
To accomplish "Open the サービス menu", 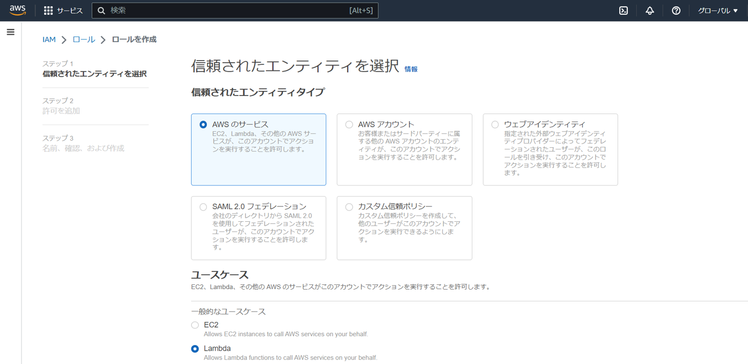I will (69, 10).
